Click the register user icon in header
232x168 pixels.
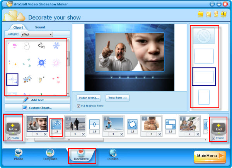[x=216, y=14]
